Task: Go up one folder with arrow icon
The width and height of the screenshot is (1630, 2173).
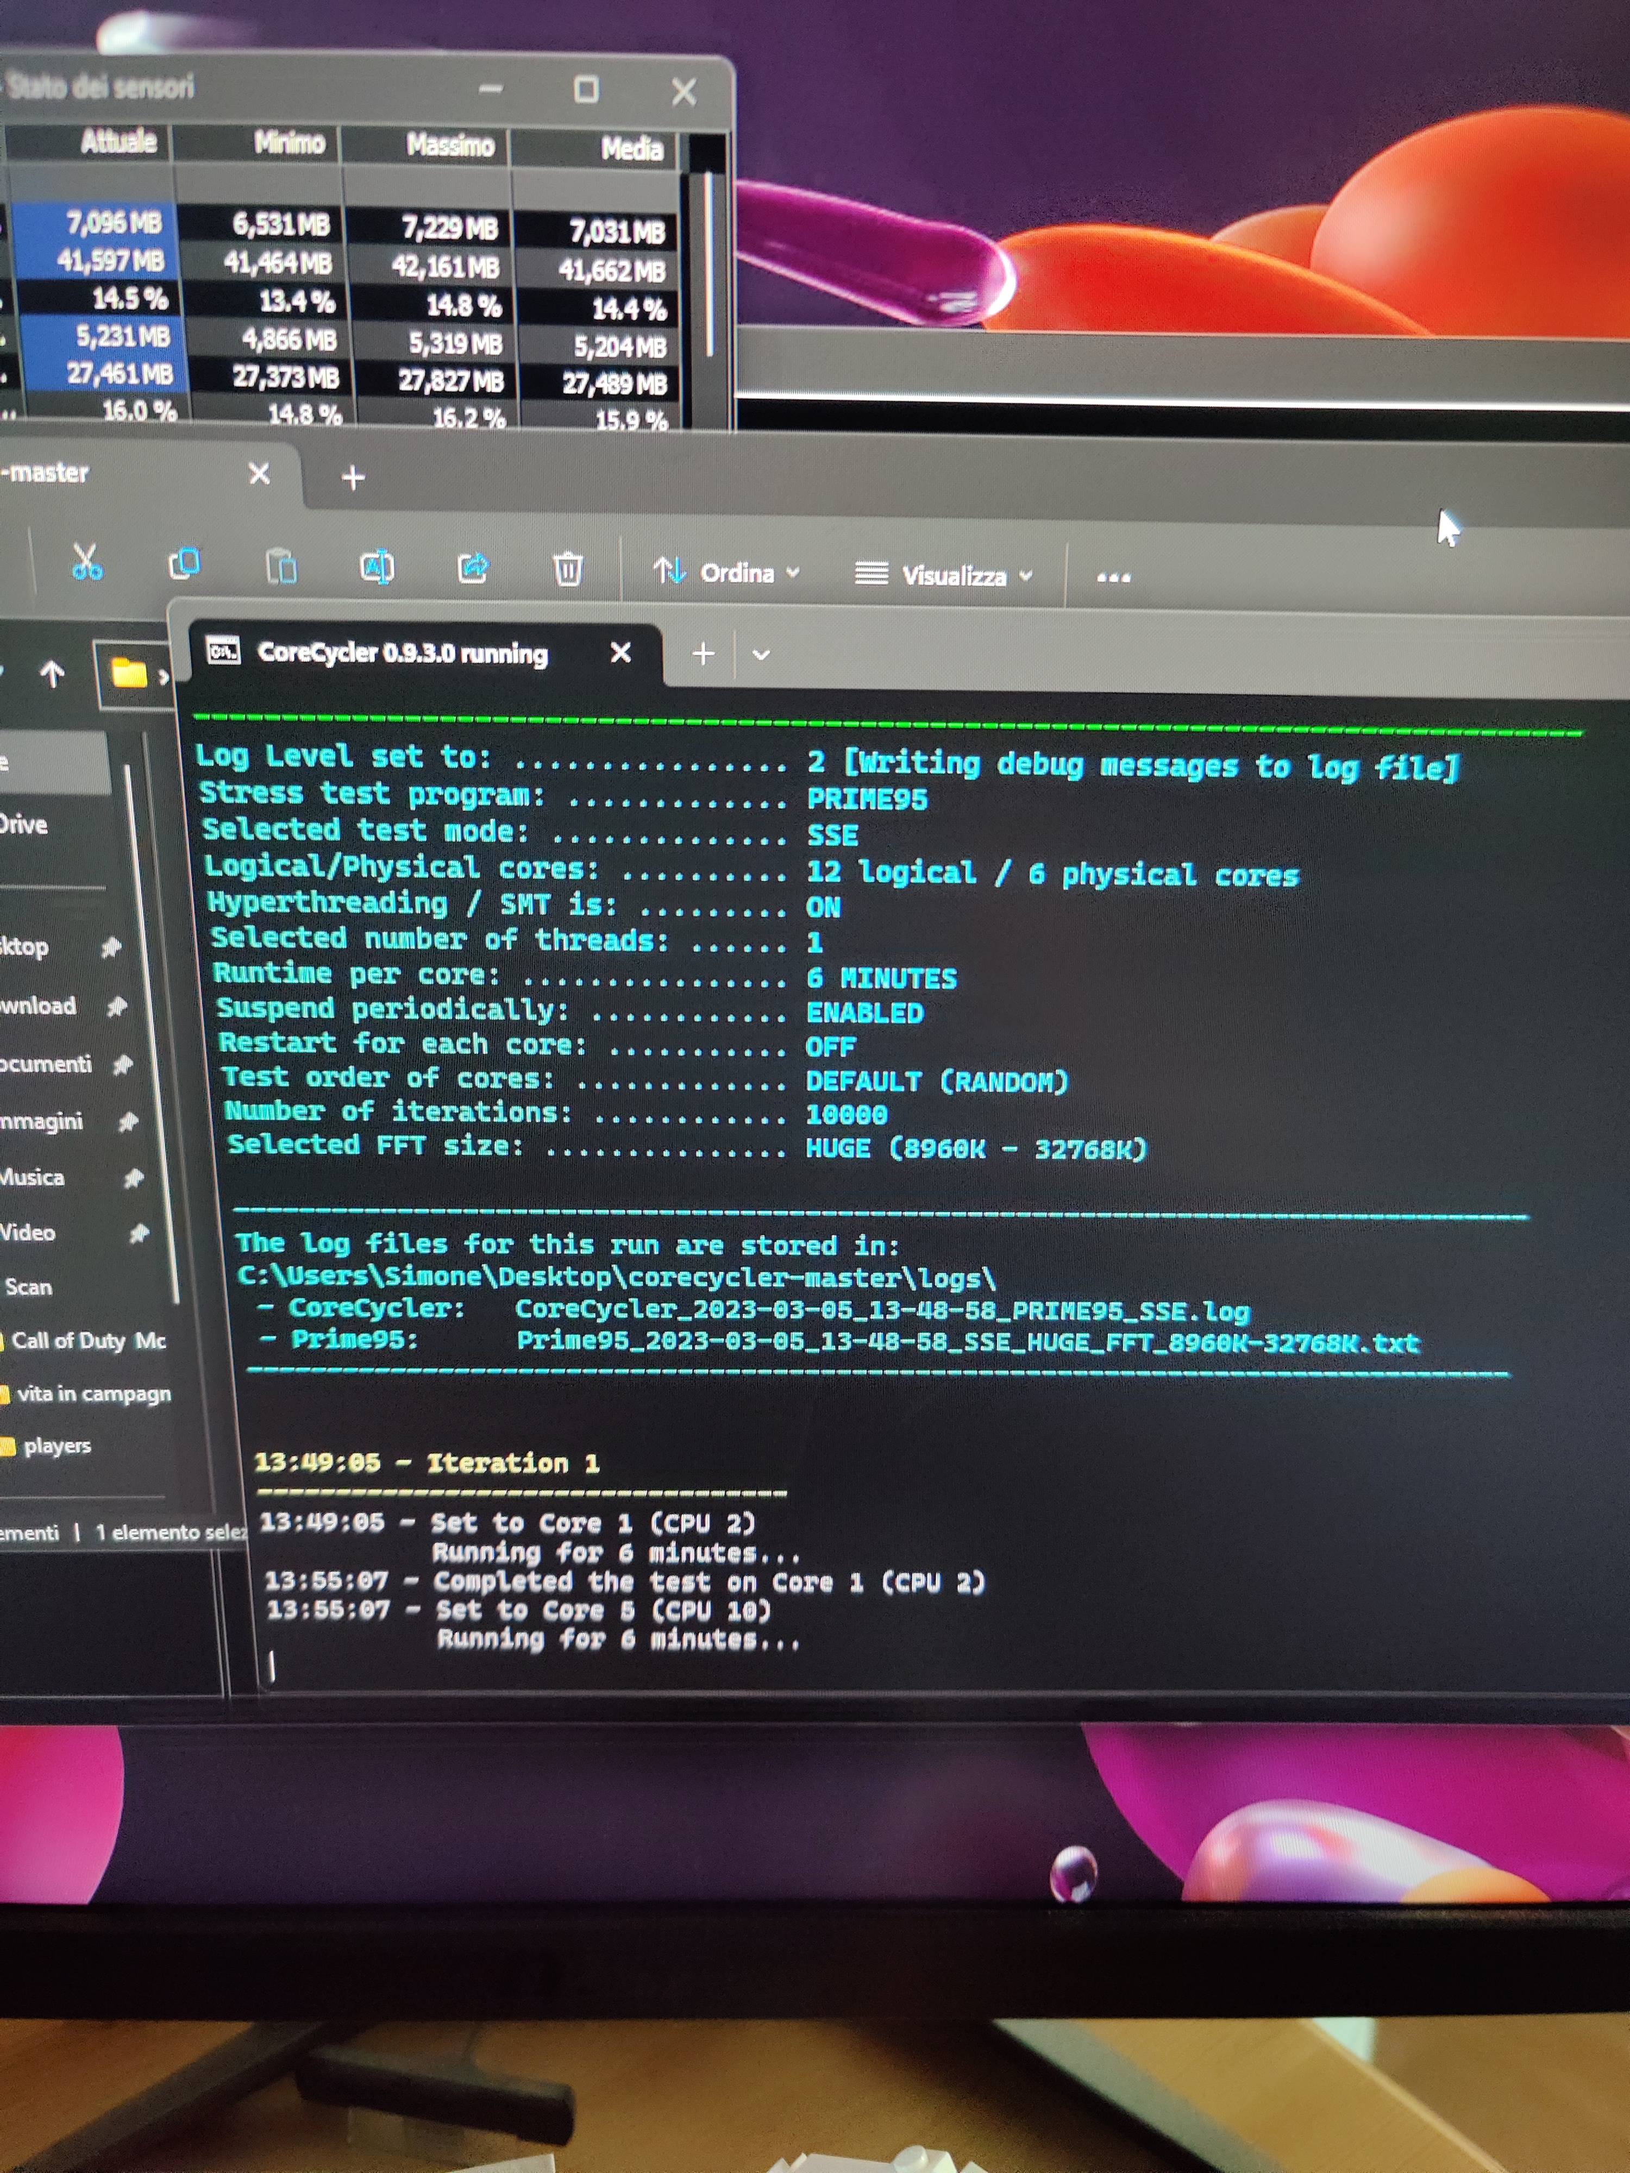Action: click(52, 673)
